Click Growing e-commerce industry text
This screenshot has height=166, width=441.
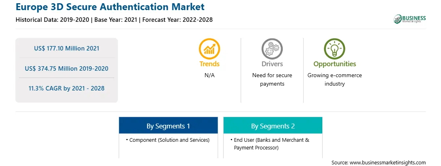335,80
